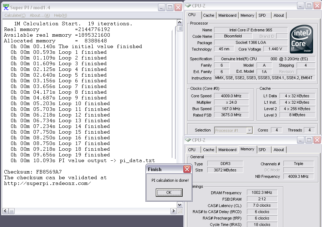Click the Super PI app icon in title bar
Screen dimensions: 322x227
pos(6,7)
